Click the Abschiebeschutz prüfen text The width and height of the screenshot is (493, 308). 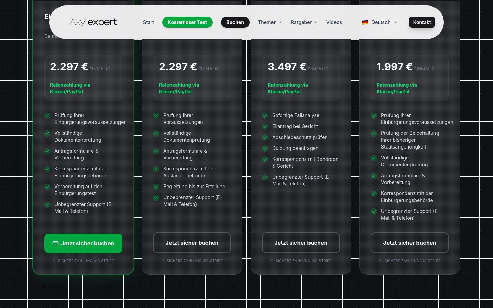pos(300,137)
